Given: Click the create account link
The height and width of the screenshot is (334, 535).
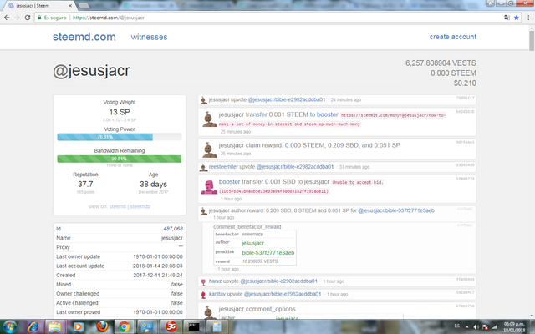Looking at the screenshot, I should click(x=453, y=37).
